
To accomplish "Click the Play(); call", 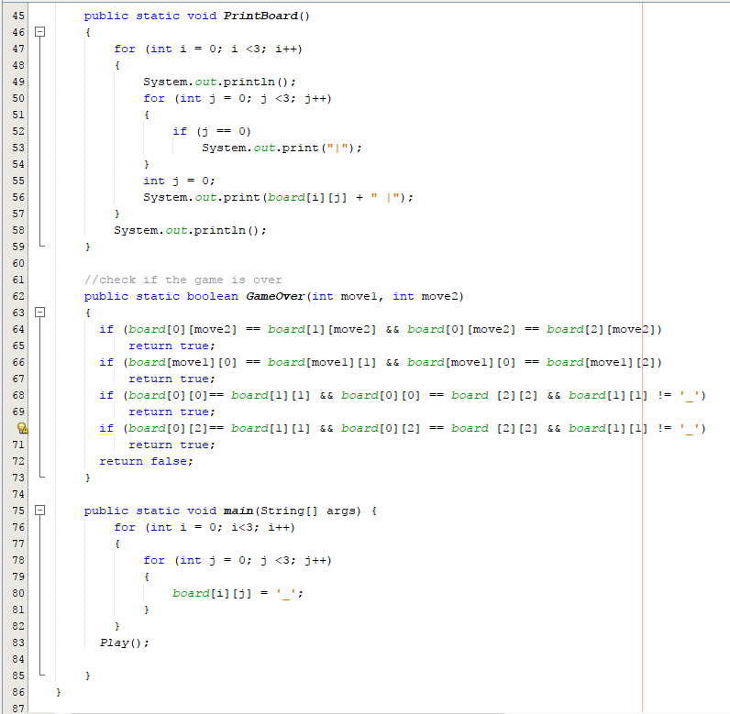I will click(x=125, y=643).
